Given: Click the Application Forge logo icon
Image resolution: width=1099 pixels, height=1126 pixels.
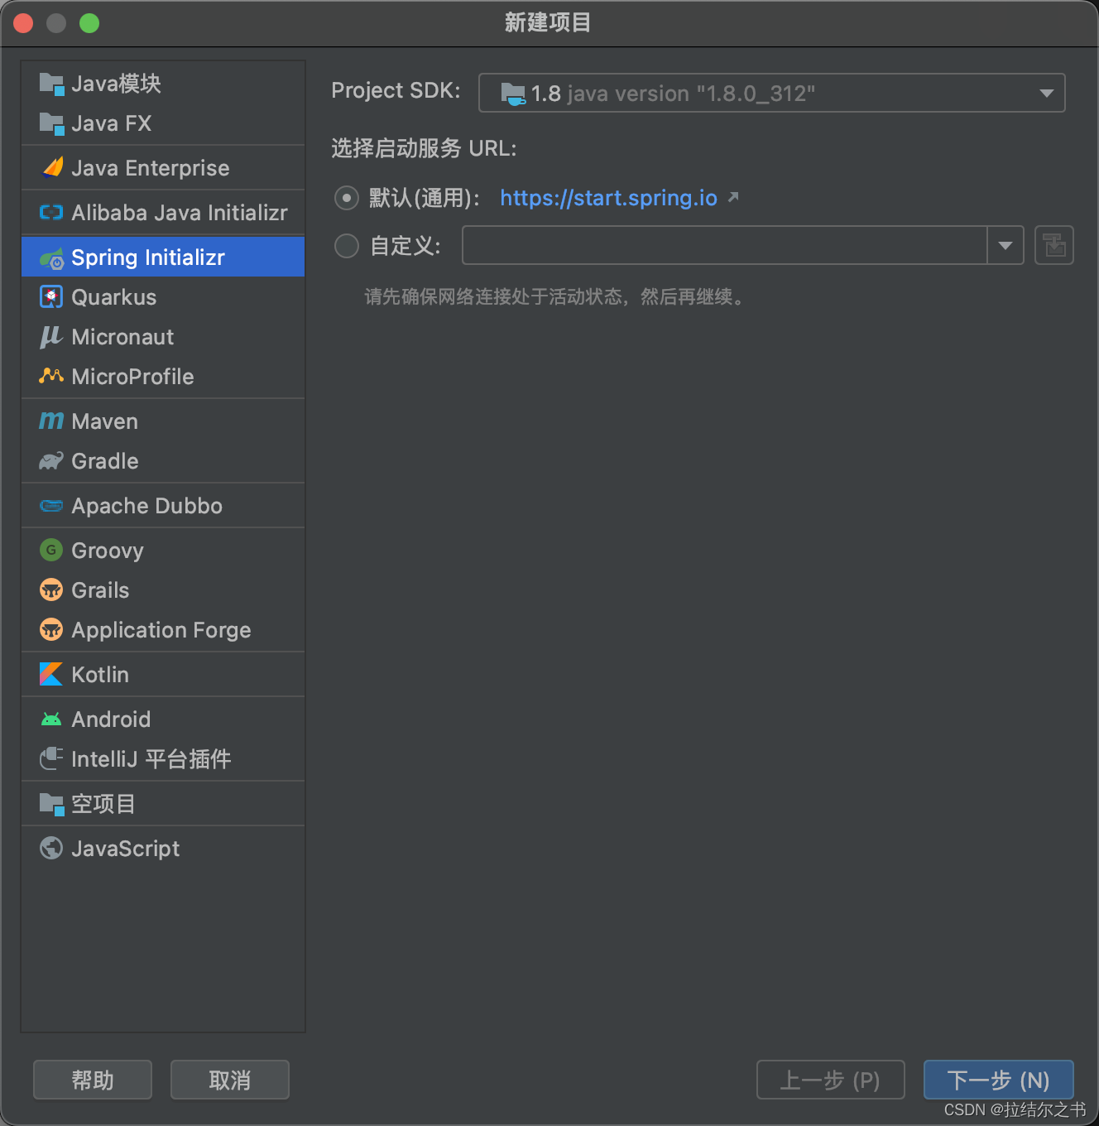Looking at the screenshot, I should tap(51, 629).
